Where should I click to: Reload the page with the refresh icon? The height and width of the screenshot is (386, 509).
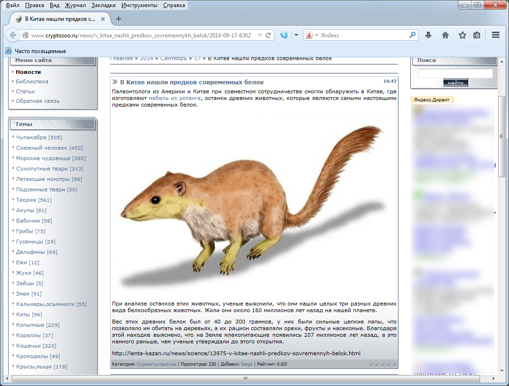268,35
